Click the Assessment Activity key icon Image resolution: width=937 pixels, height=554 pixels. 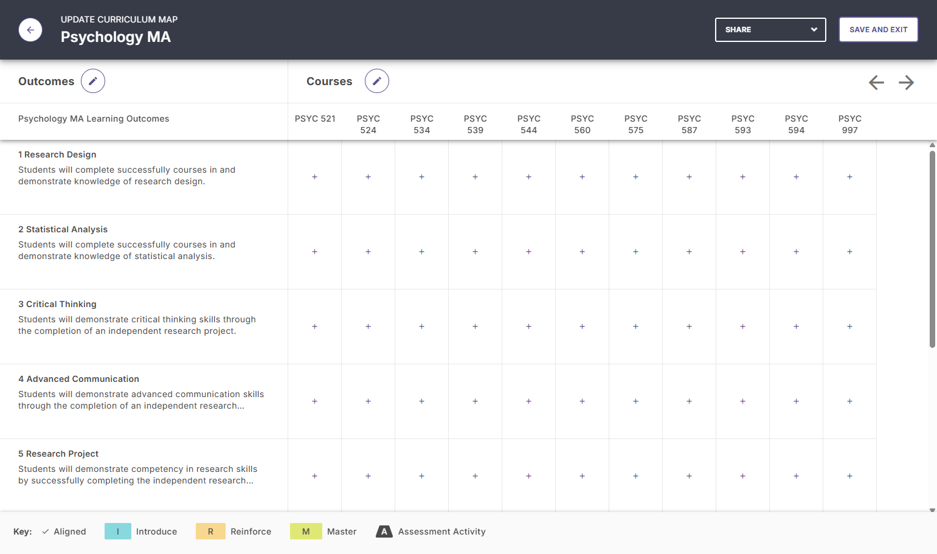[x=384, y=531]
